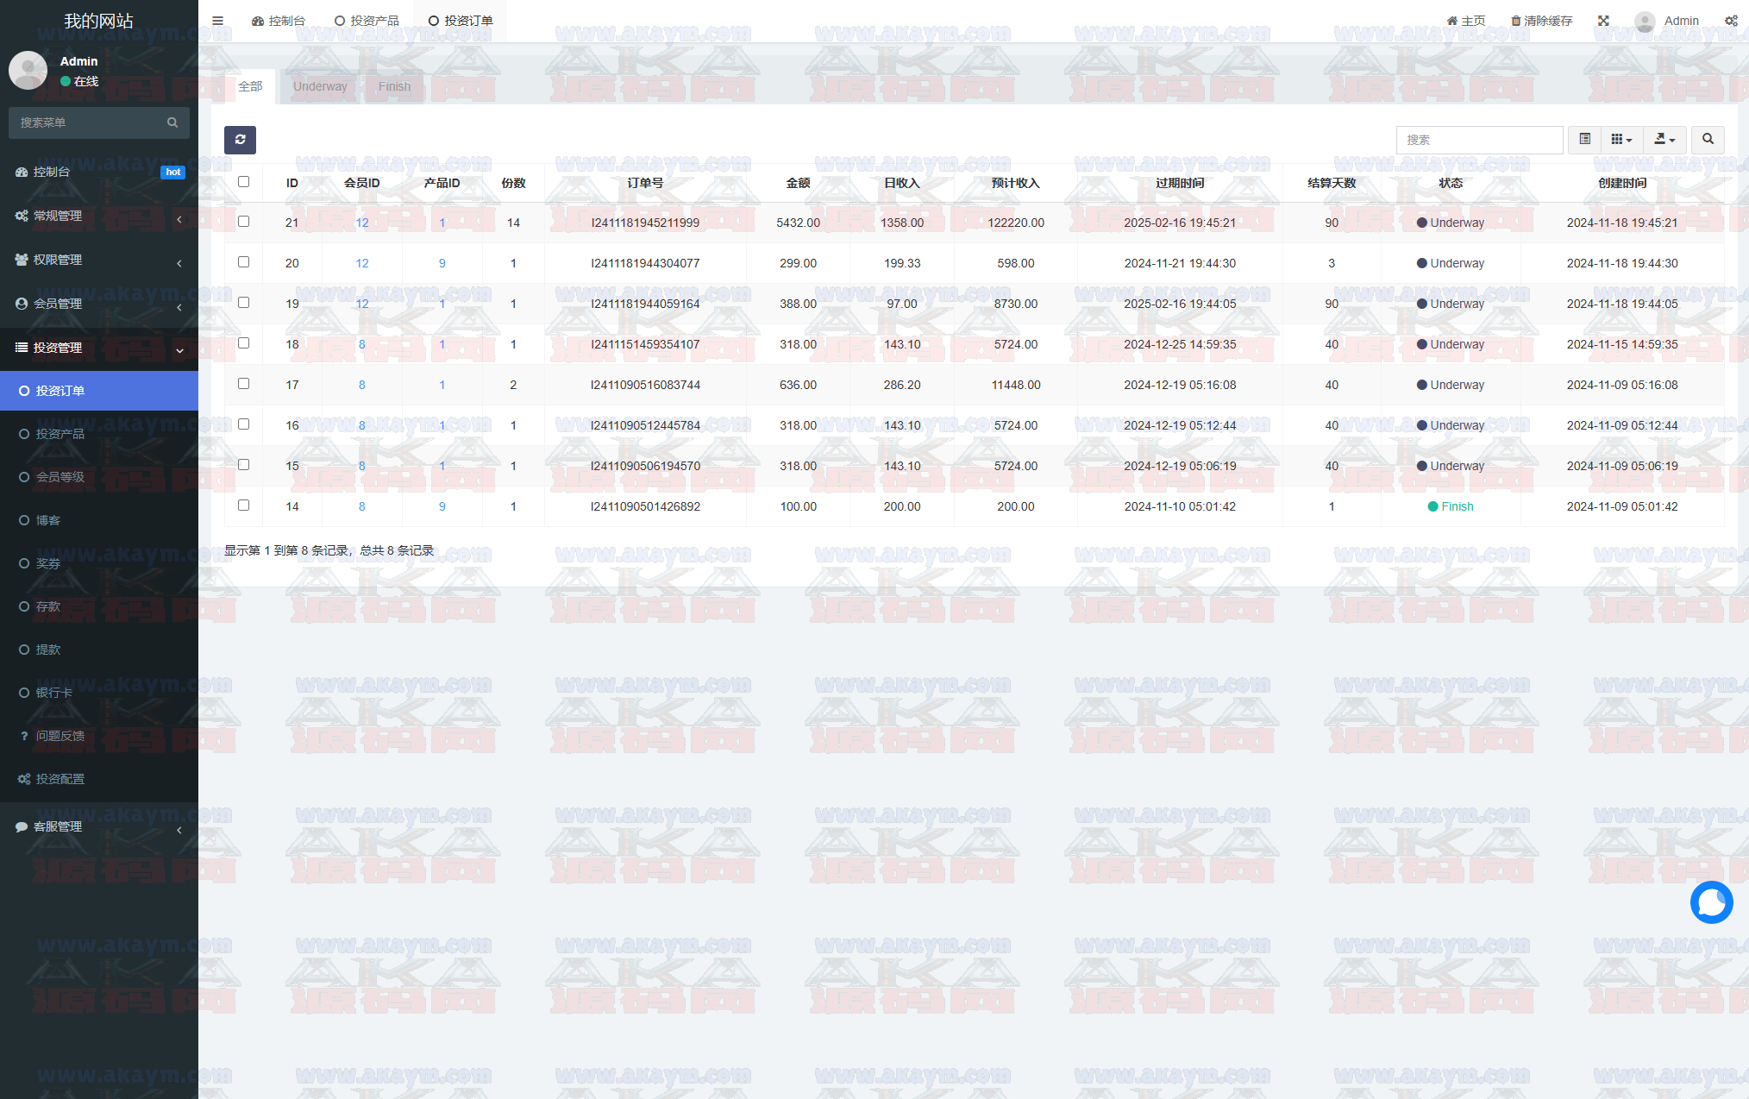Open 投资产品 in the sidebar
Screen dimensions: 1749x1099
pos(60,434)
